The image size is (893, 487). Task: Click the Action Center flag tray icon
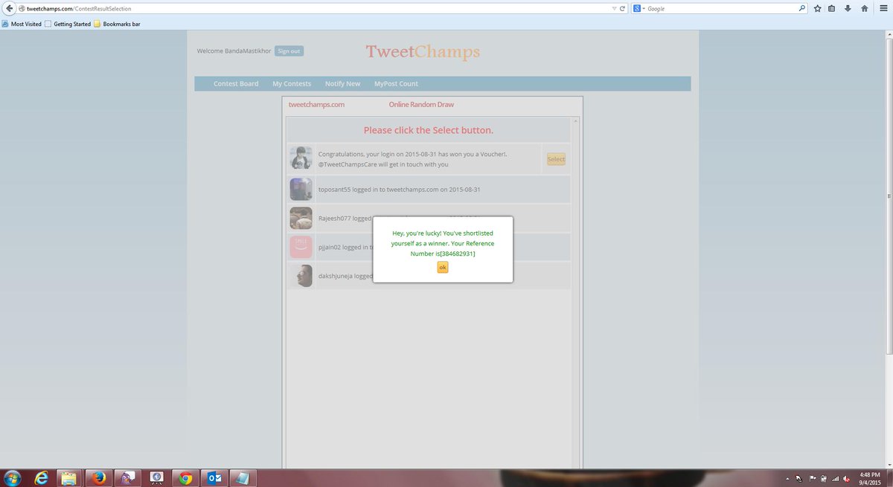[811, 479]
